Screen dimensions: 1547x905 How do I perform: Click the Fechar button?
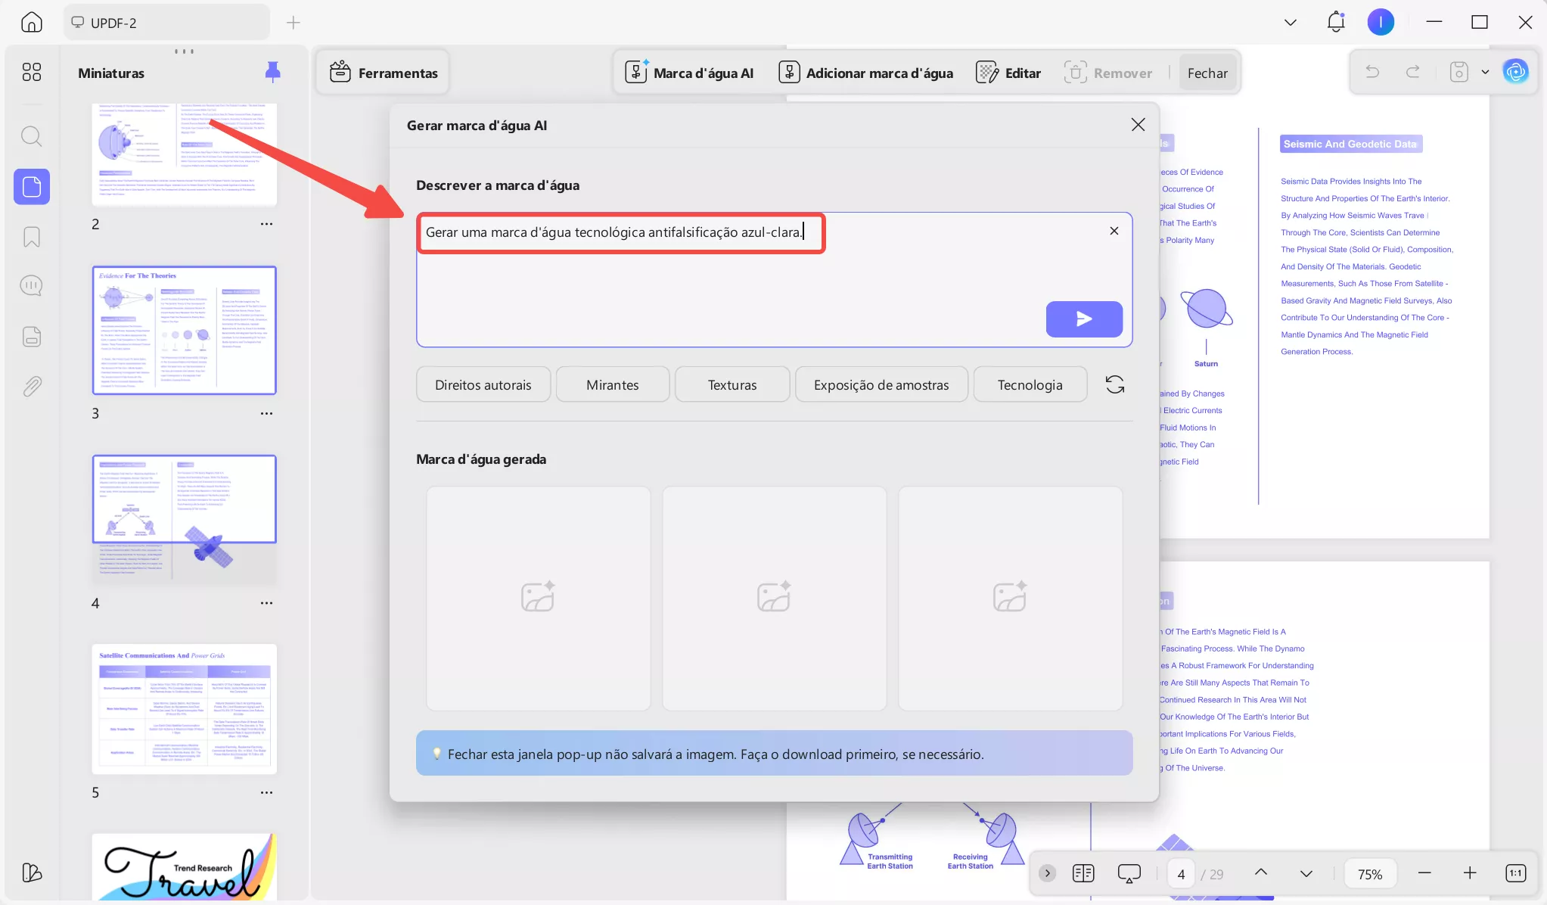1207,73
